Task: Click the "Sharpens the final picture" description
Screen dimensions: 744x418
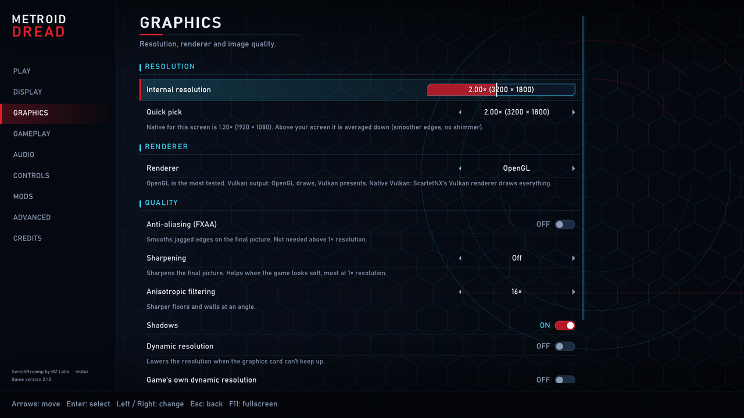Action: pos(266,273)
